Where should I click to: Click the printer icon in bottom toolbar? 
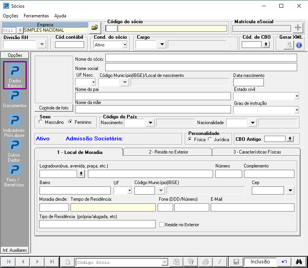[205, 262]
